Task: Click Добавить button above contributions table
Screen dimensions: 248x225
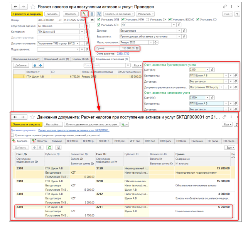Action: click(21, 65)
